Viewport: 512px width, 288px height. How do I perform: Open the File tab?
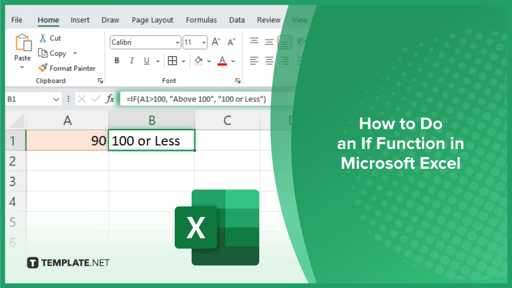(17, 20)
